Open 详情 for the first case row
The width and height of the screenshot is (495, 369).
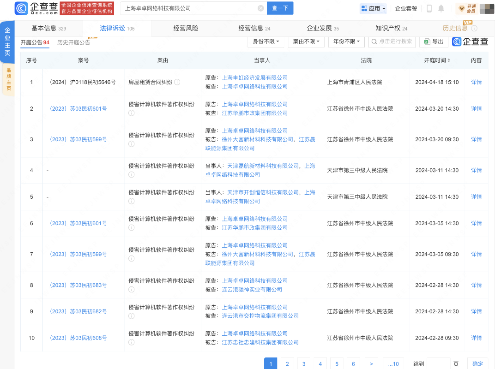point(476,82)
